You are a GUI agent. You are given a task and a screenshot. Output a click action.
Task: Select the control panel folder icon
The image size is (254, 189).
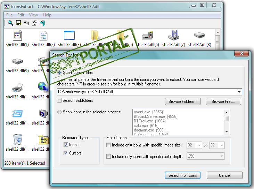pos(43,139)
